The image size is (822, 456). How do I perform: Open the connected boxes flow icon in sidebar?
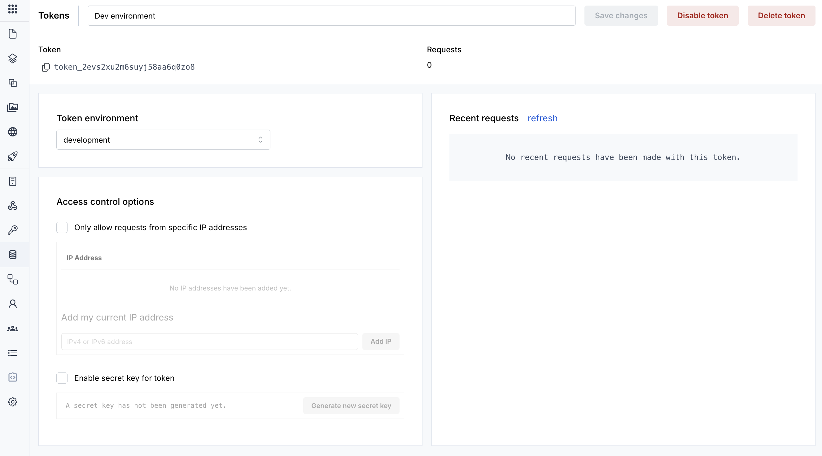pos(13,279)
